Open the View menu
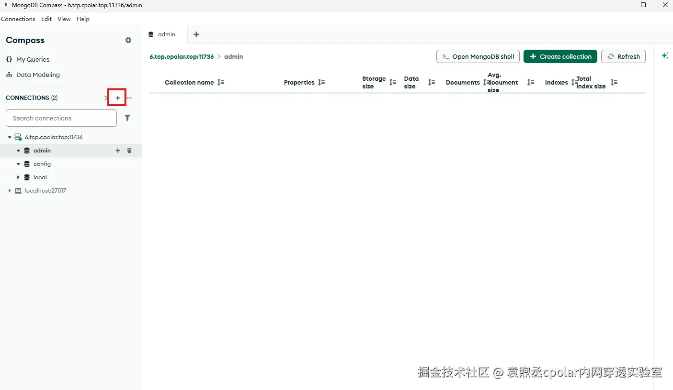 click(64, 19)
